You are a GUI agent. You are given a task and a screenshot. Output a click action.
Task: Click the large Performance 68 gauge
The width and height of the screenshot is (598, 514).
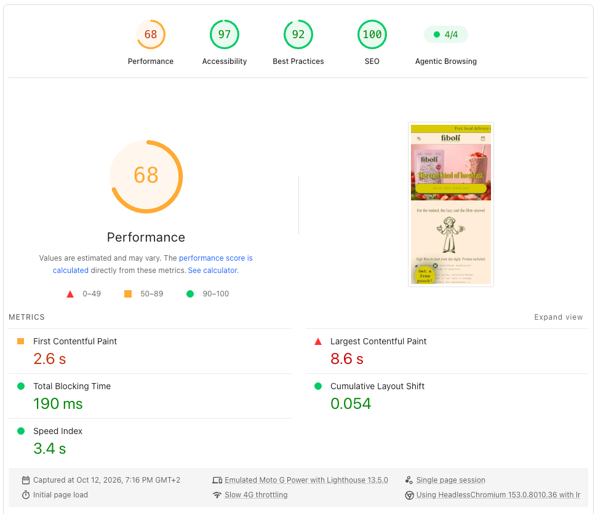(146, 176)
